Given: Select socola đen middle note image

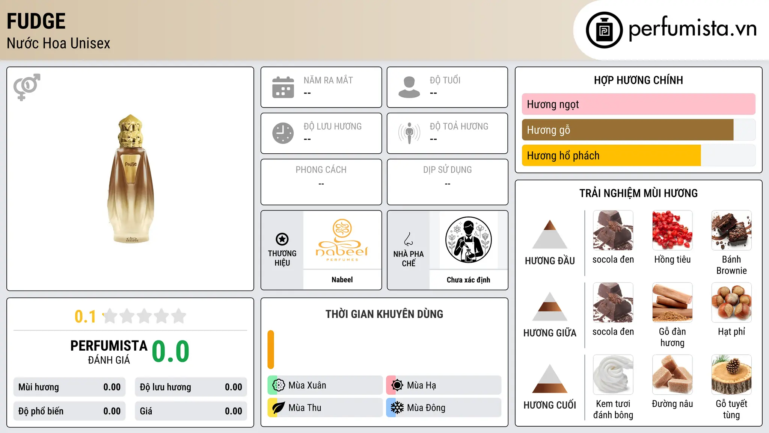Looking at the screenshot, I should pyautogui.click(x=613, y=303).
